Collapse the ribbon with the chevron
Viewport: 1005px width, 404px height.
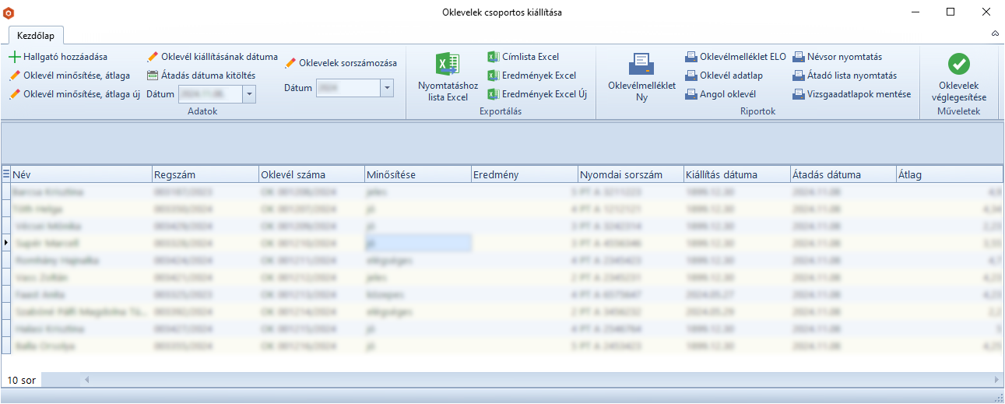995,34
